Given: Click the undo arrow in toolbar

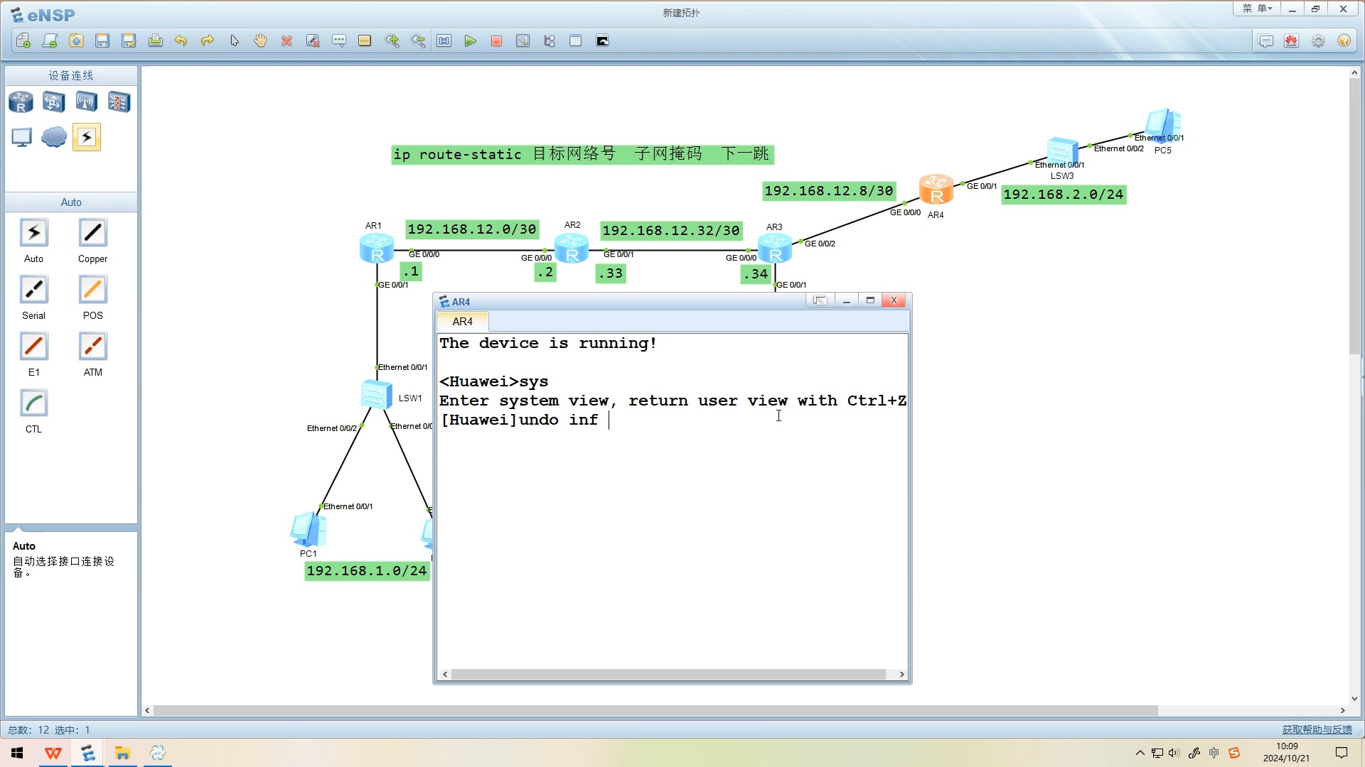Looking at the screenshot, I should point(181,41).
